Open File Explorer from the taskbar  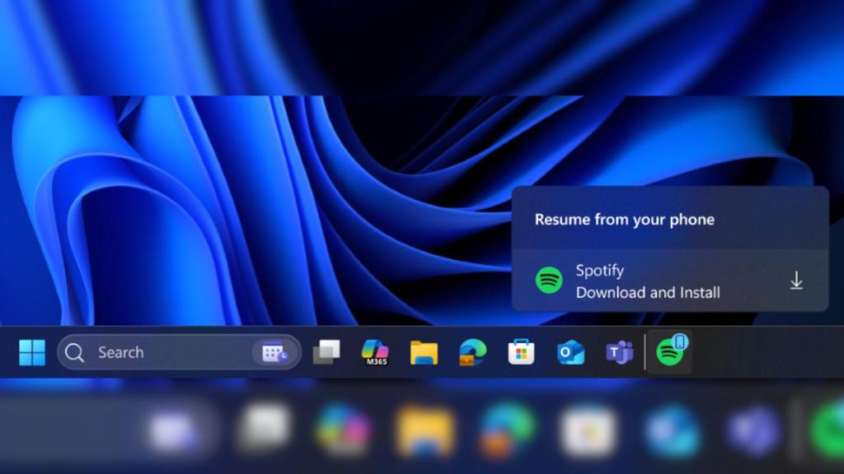click(x=424, y=352)
